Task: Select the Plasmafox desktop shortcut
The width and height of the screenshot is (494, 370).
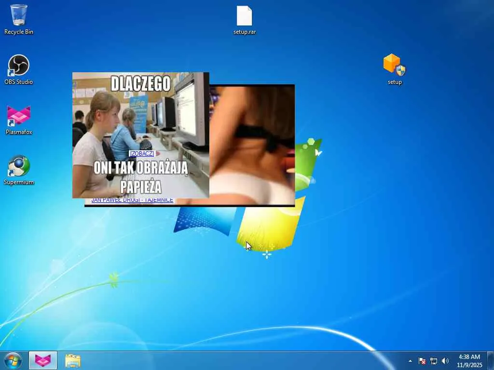Action: point(19,120)
